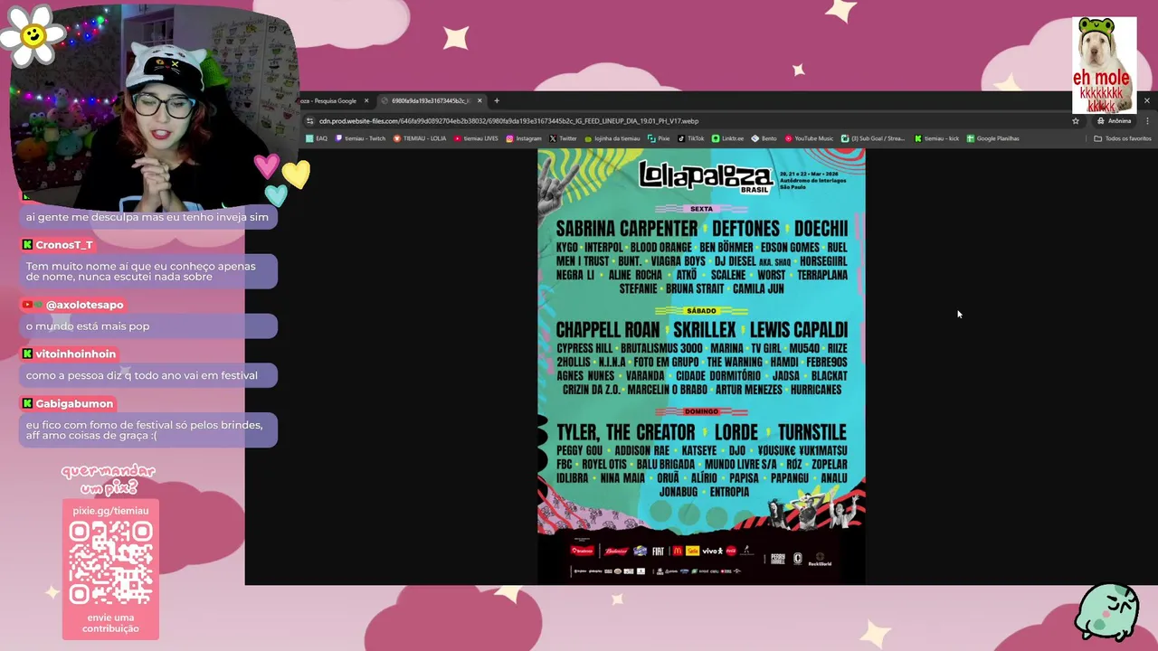
Task: Click TYLER, THE CREATOR on the poster
Action: [625, 432]
